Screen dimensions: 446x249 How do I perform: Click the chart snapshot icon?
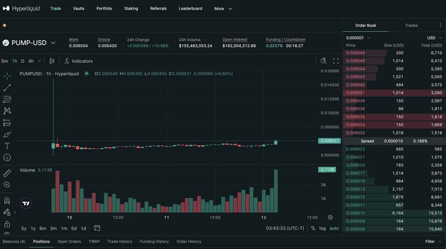click(x=323, y=61)
